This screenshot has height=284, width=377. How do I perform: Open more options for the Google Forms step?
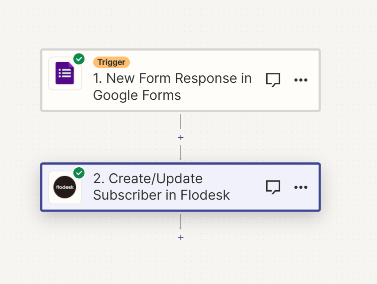pos(301,80)
